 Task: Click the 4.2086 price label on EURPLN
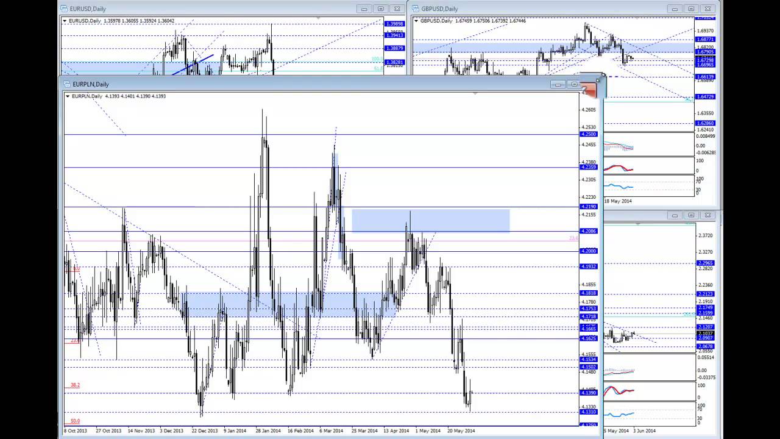coord(589,231)
